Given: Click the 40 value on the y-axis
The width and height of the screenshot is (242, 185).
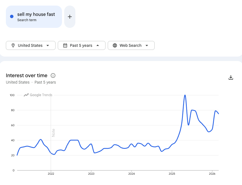Looking at the screenshot, I should pyautogui.click(x=13, y=140).
